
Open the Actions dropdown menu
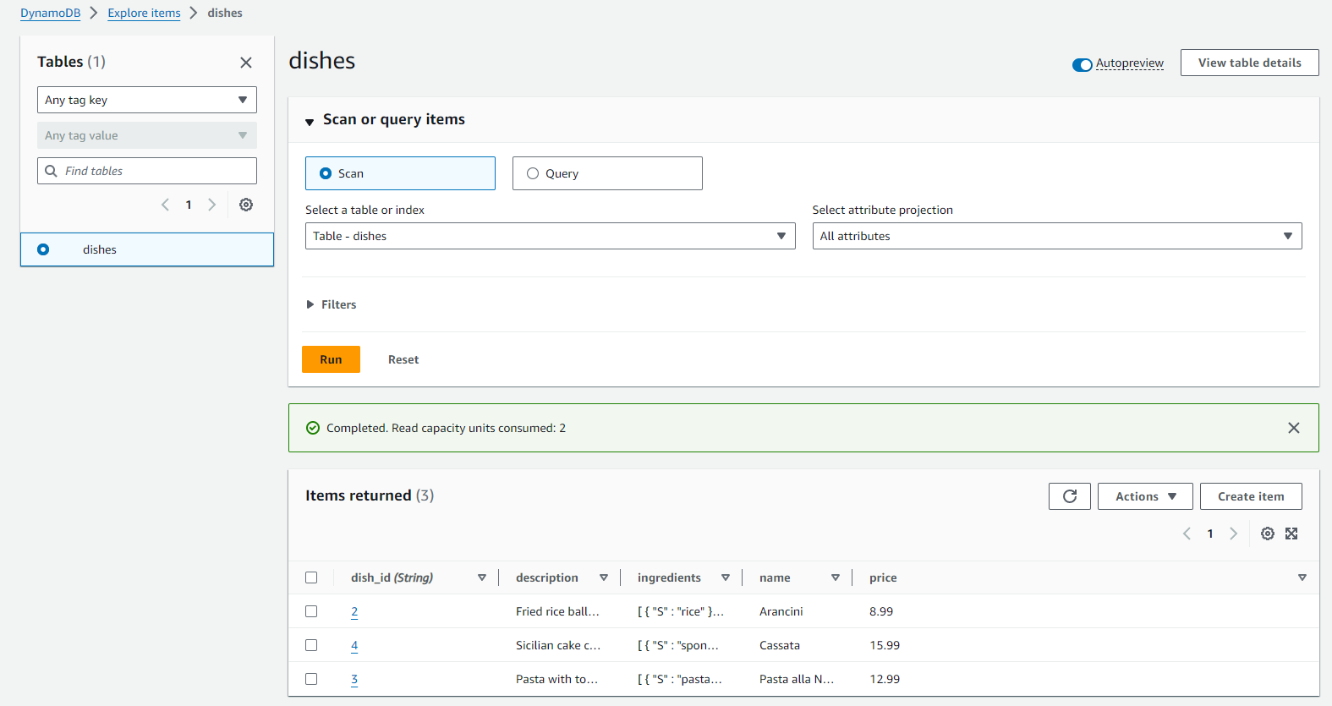[x=1145, y=496]
